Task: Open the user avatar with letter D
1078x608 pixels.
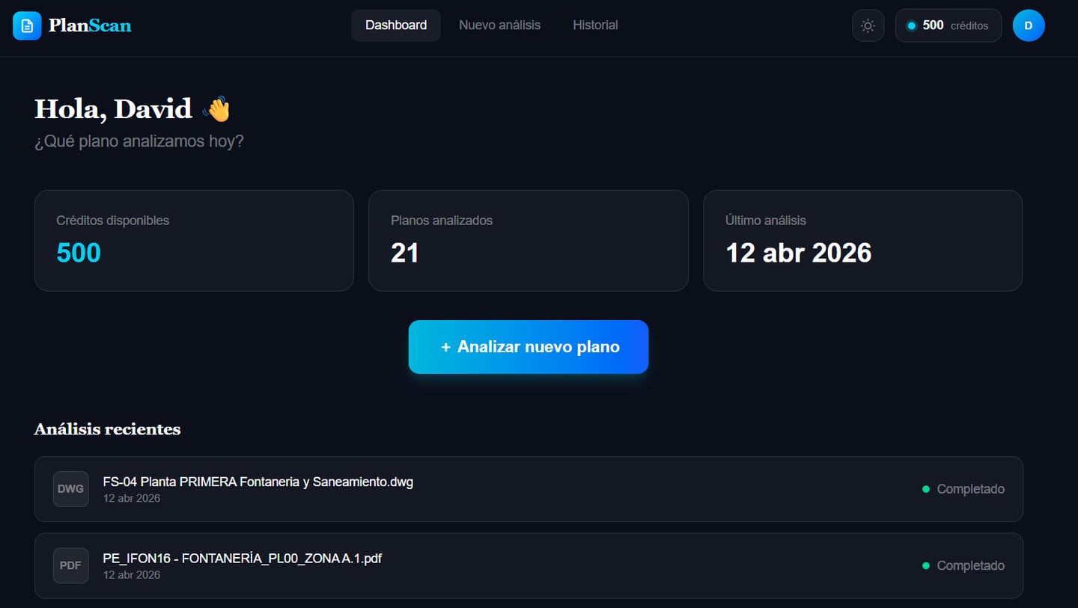Action: point(1029,25)
